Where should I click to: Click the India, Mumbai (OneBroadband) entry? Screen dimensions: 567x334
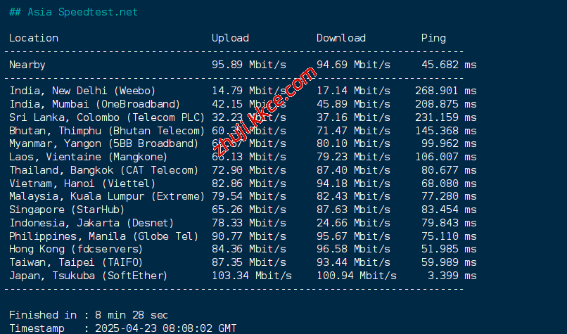click(94, 104)
